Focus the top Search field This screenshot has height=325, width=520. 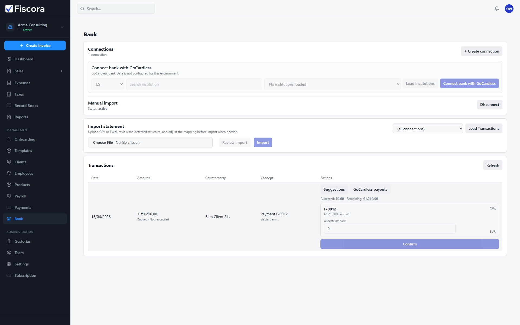click(x=116, y=9)
